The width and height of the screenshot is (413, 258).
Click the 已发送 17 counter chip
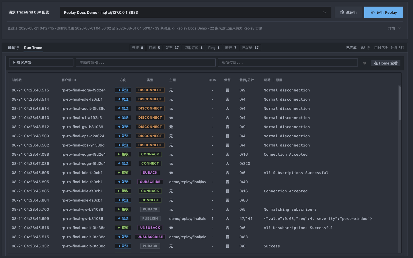[x=250, y=48]
